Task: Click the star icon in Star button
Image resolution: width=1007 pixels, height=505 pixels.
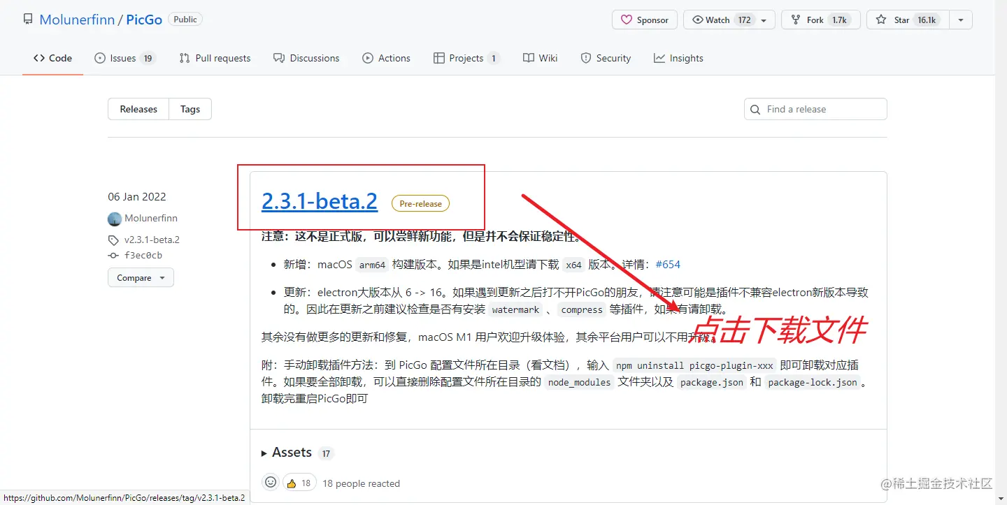Action: 881,20
